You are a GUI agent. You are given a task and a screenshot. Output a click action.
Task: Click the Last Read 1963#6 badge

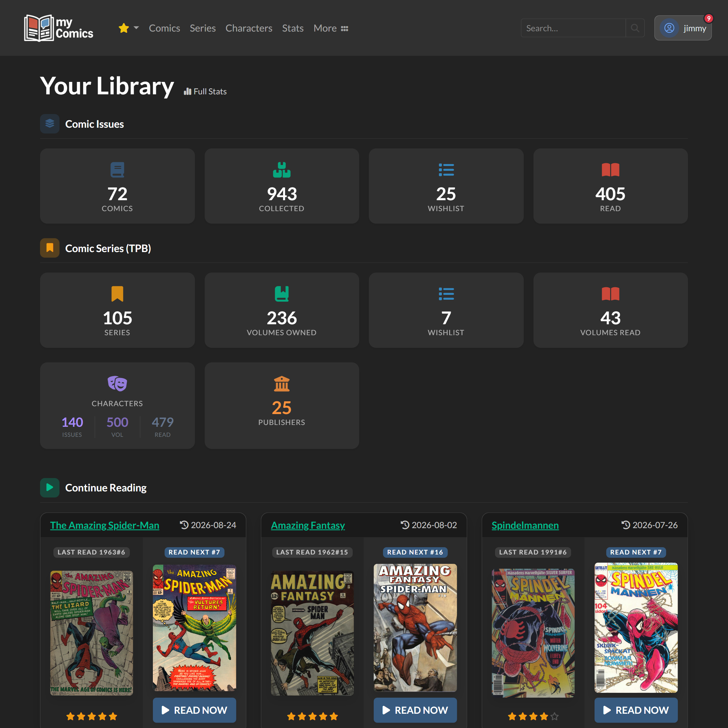click(91, 552)
